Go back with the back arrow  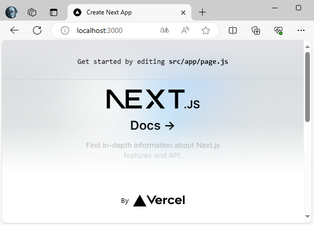click(14, 30)
